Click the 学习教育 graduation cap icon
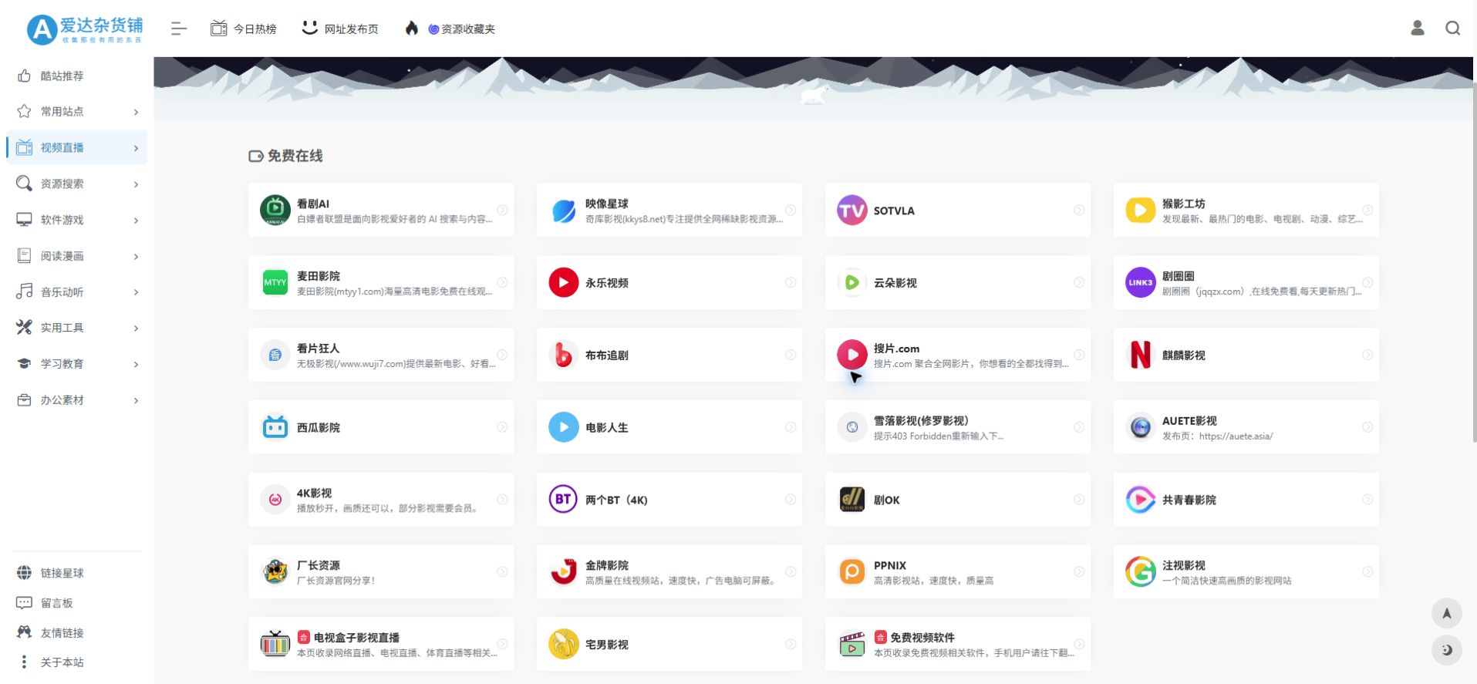The height and width of the screenshot is (684, 1477). click(24, 363)
